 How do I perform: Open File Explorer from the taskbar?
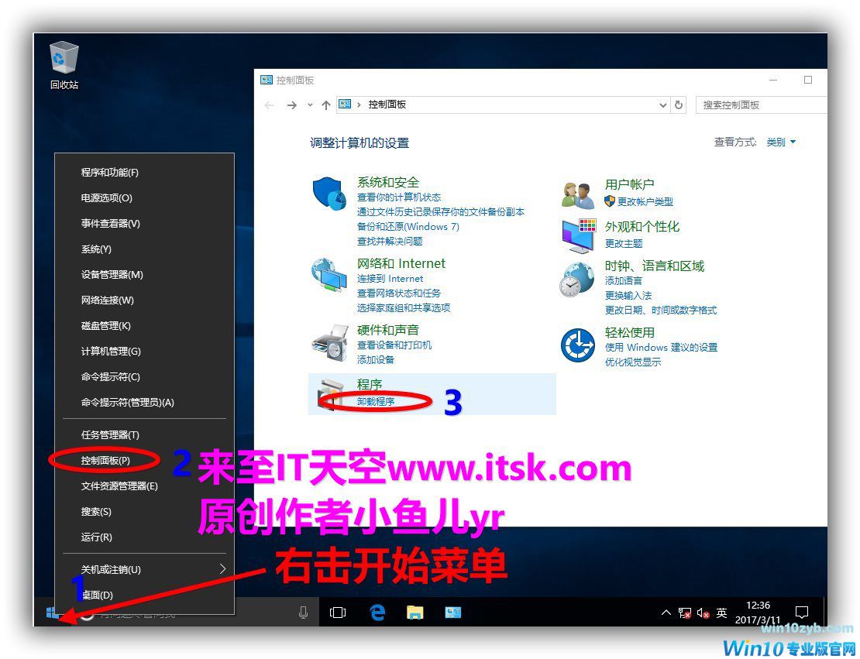[415, 613]
